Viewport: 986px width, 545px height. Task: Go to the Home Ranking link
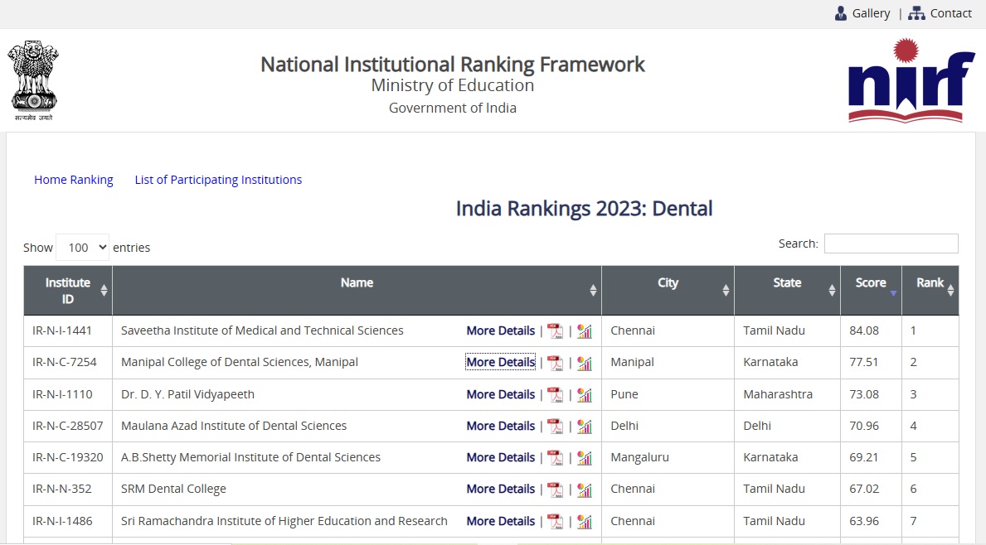74,180
